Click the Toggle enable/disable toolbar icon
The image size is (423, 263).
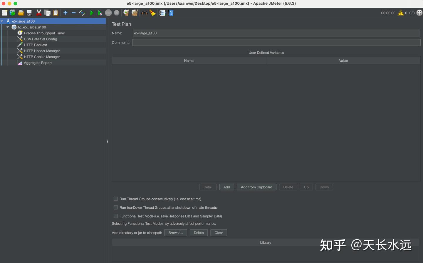(82, 13)
